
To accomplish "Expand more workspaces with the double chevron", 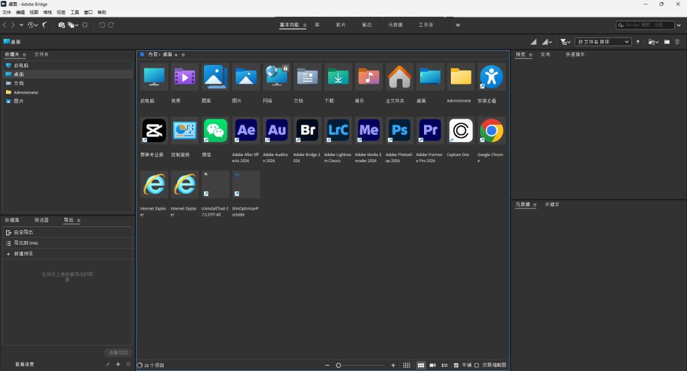I will click(458, 25).
